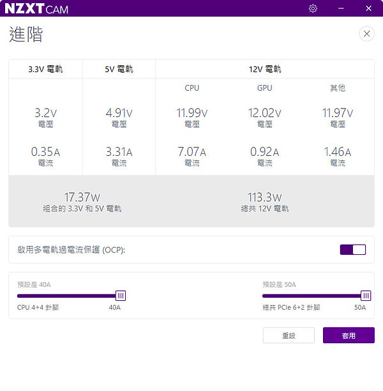
Task: Click the 17.37W combined power value
Action: click(x=82, y=197)
